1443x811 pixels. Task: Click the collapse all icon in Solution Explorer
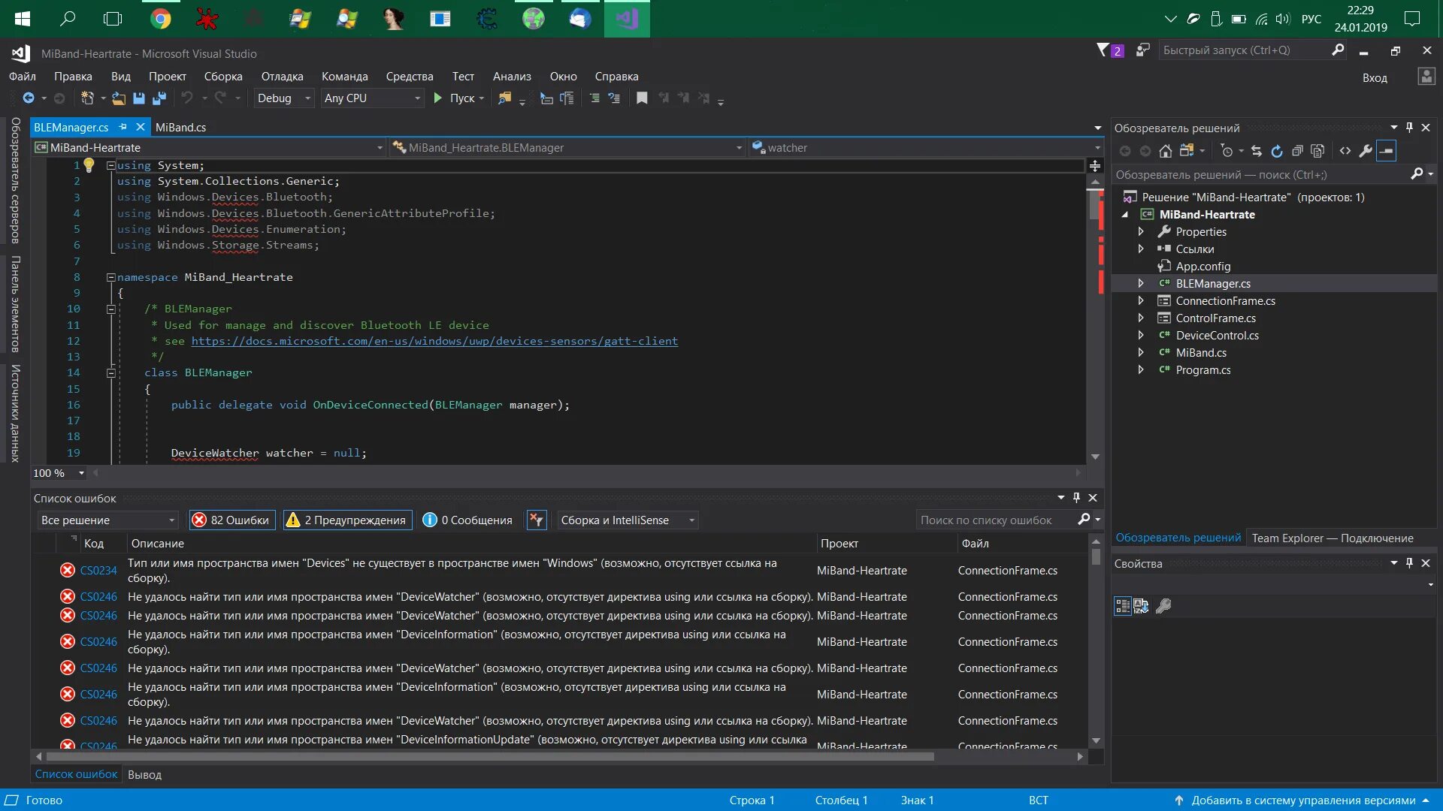[x=1297, y=151]
